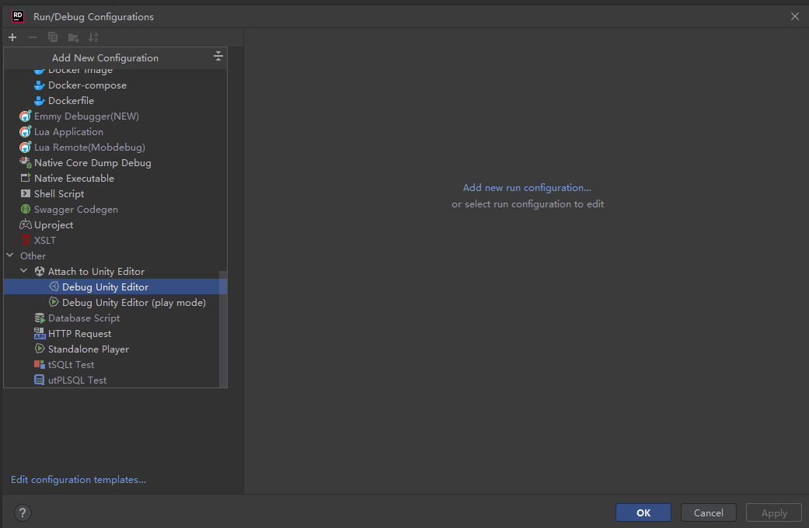The image size is (809, 528).
Task: Click the utPLSQL Test icon
Action: point(39,380)
